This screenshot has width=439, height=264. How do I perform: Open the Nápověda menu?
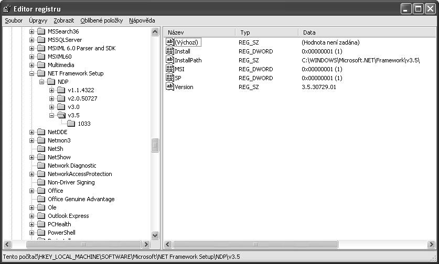(x=142, y=21)
